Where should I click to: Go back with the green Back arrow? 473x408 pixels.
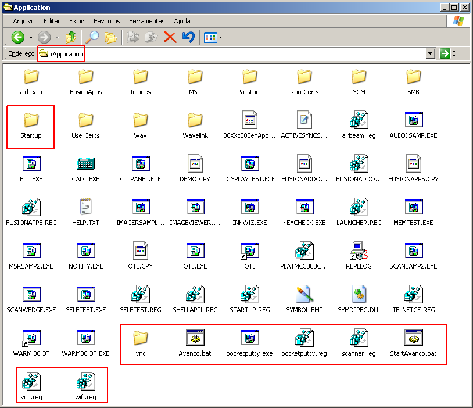click(18, 37)
